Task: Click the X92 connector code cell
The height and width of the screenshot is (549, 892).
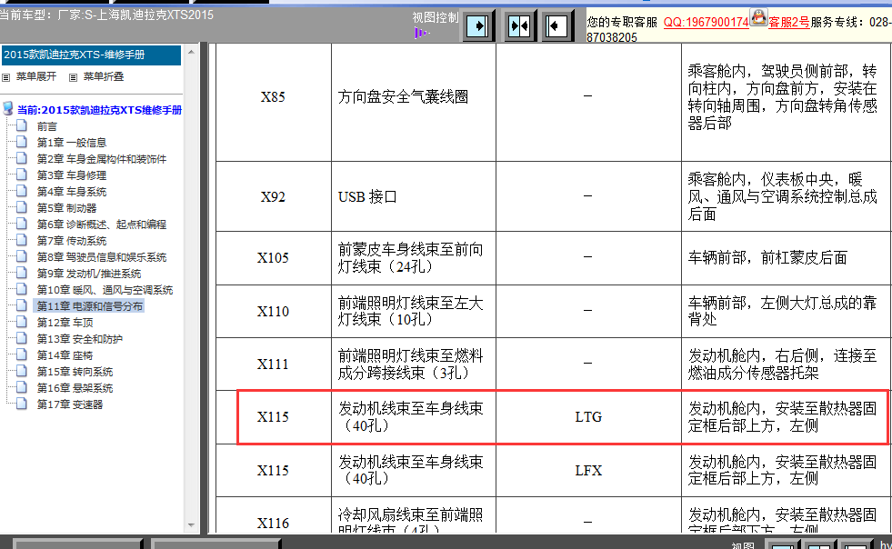Action: coord(273,197)
